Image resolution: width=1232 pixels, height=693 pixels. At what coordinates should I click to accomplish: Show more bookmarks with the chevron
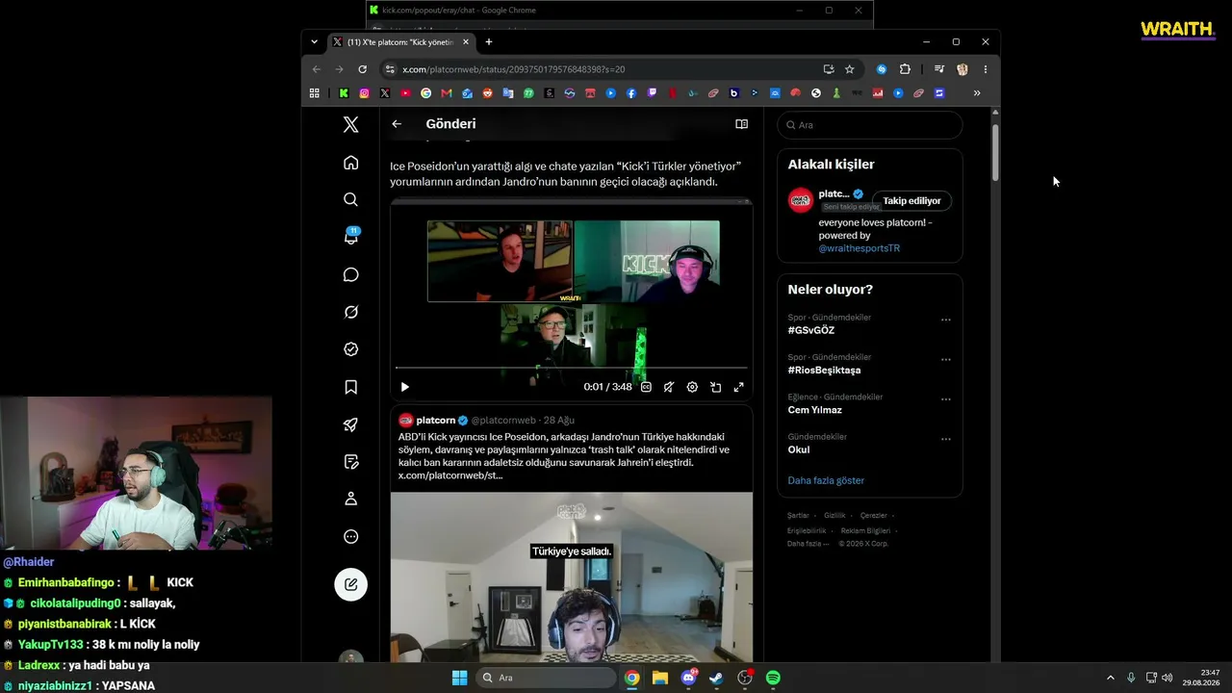tap(977, 93)
